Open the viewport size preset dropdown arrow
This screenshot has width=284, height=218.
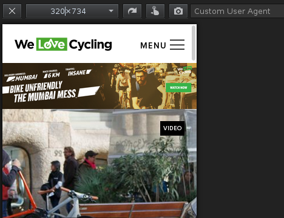(x=111, y=11)
